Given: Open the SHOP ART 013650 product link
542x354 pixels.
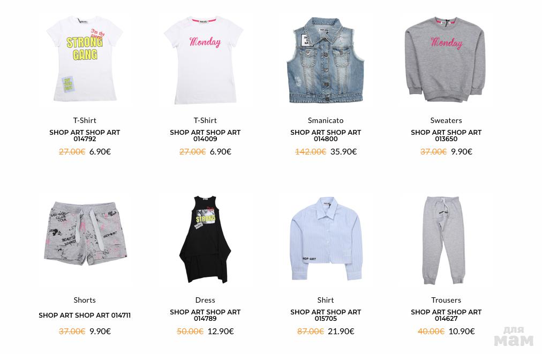Looking at the screenshot, I should pos(446,136).
